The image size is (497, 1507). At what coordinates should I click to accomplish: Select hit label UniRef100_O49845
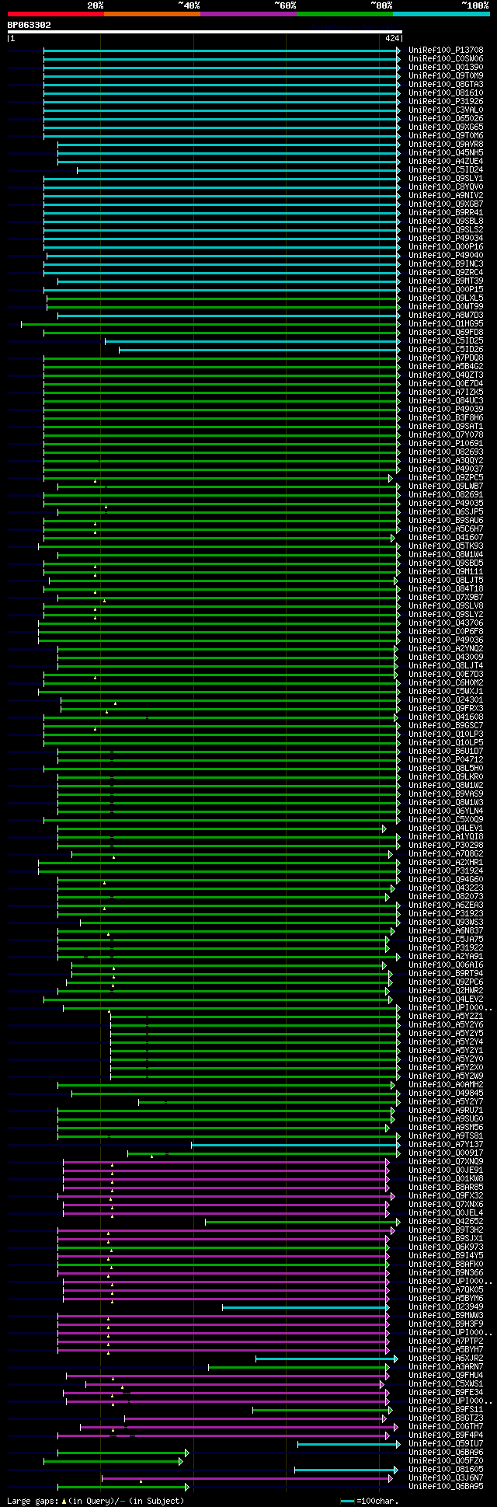(446, 1094)
